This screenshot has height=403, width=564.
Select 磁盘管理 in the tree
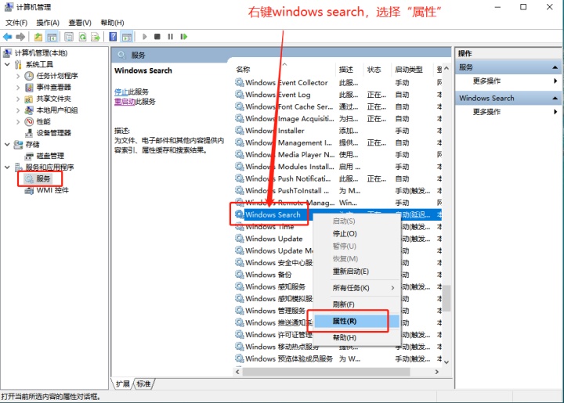click(x=50, y=156)
